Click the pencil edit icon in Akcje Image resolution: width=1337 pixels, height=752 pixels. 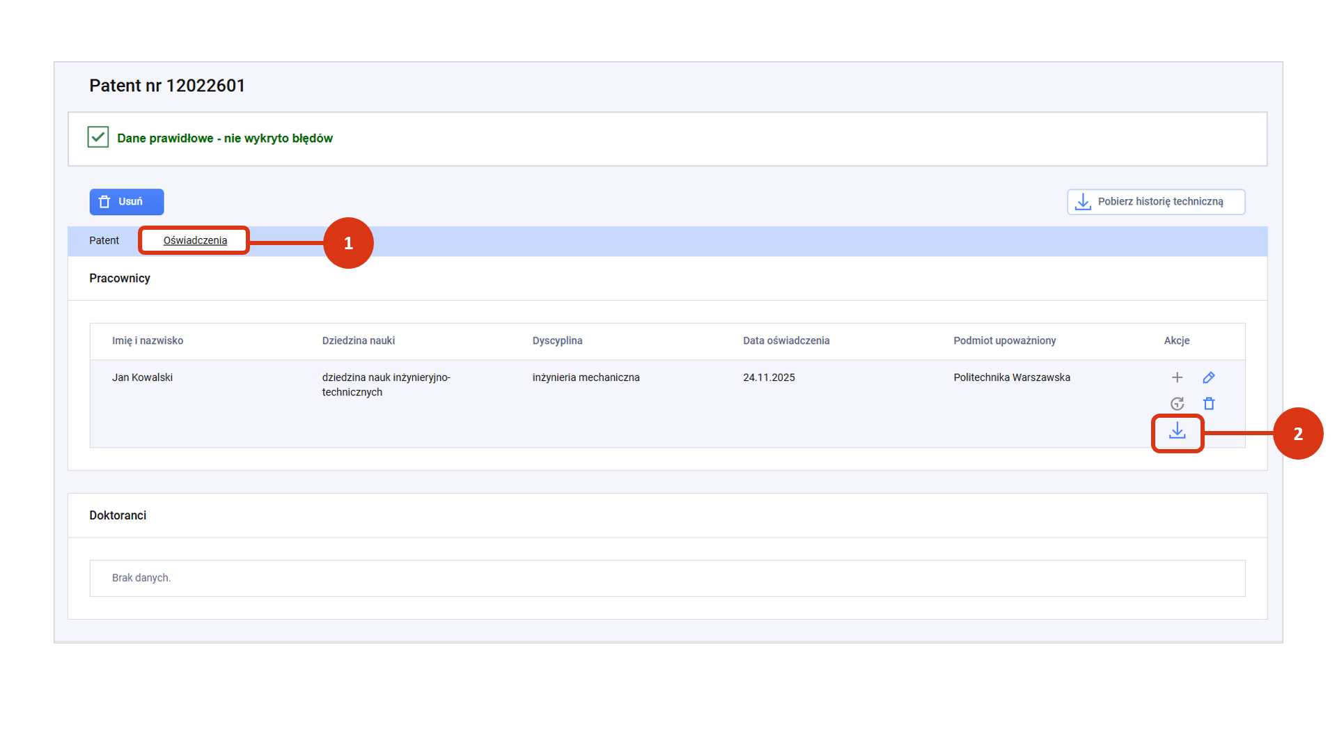coord(1209,377)
